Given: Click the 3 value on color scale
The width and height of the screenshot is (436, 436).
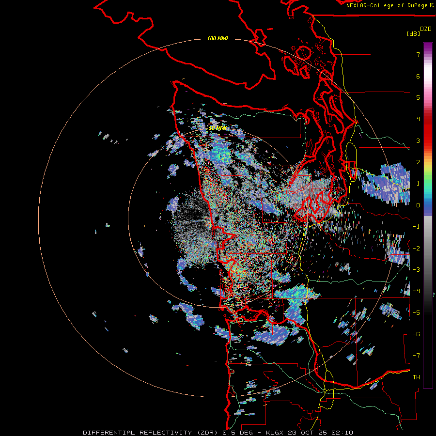Looking at the screenshot, I should tap(418, 140).
